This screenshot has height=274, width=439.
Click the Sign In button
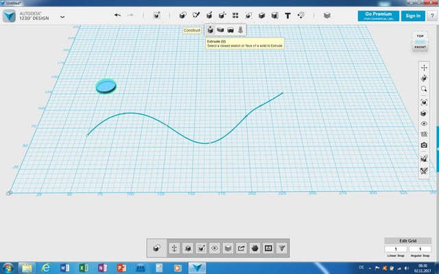[x=412, y=16]
